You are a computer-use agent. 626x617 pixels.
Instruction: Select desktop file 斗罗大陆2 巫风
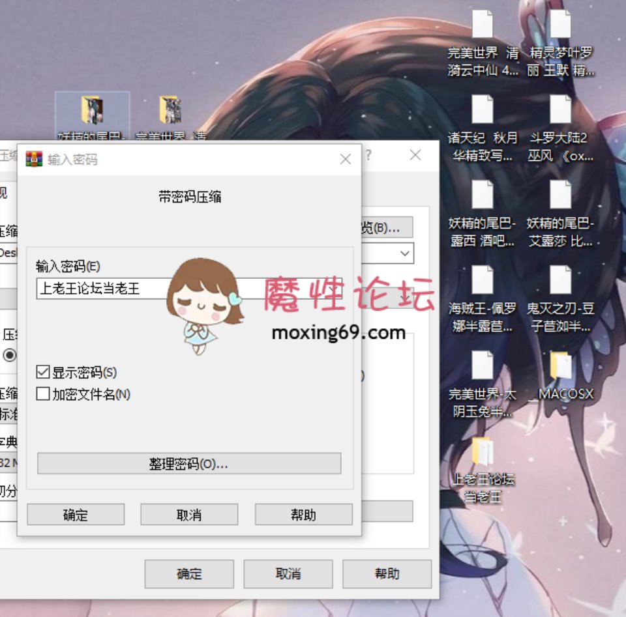click(560, 129)
